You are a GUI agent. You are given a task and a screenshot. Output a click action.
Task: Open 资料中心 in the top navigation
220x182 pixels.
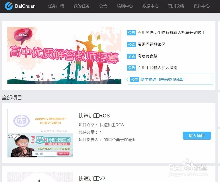pos(202,6)
